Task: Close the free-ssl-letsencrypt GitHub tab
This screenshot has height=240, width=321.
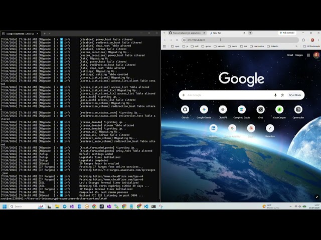Action: point(204,33)
